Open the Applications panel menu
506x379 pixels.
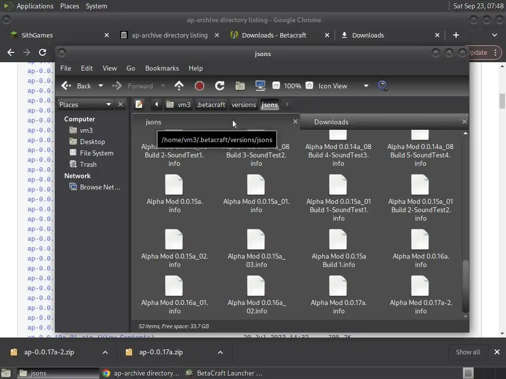pyautogui.click(x=35, y=6)
